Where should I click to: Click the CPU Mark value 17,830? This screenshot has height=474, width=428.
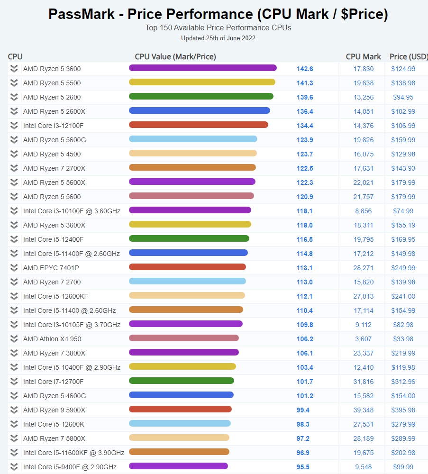pos(364,69)
